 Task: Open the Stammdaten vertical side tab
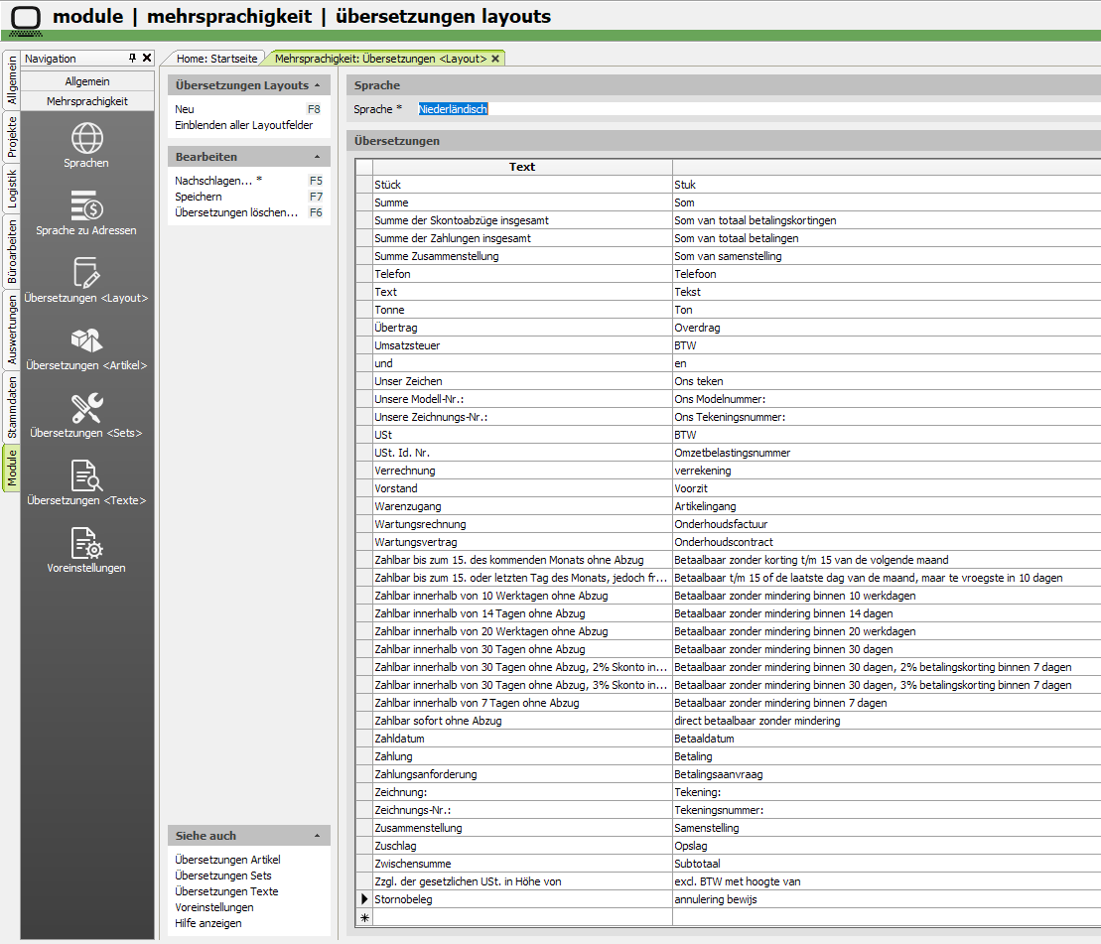[x=12, y=408]
